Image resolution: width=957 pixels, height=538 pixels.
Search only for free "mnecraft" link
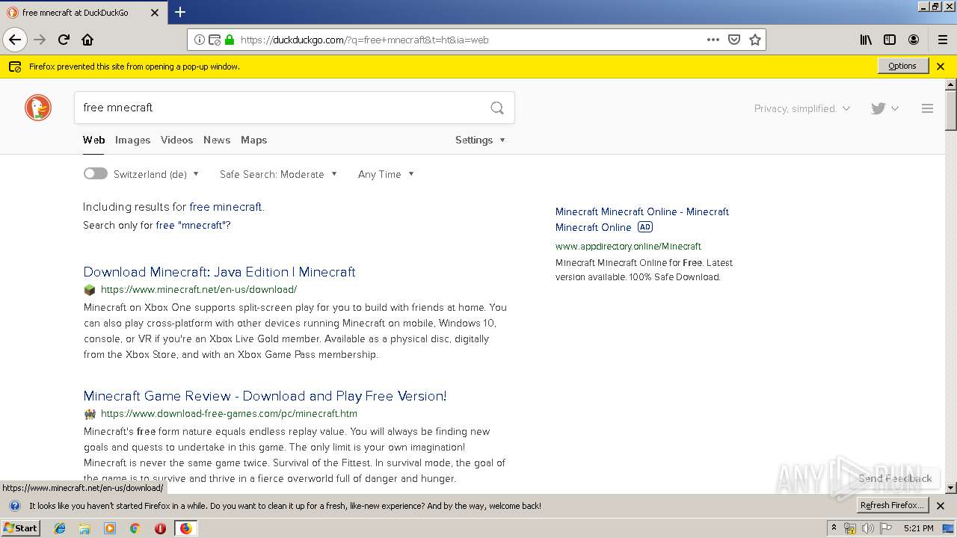pos(193,225)
